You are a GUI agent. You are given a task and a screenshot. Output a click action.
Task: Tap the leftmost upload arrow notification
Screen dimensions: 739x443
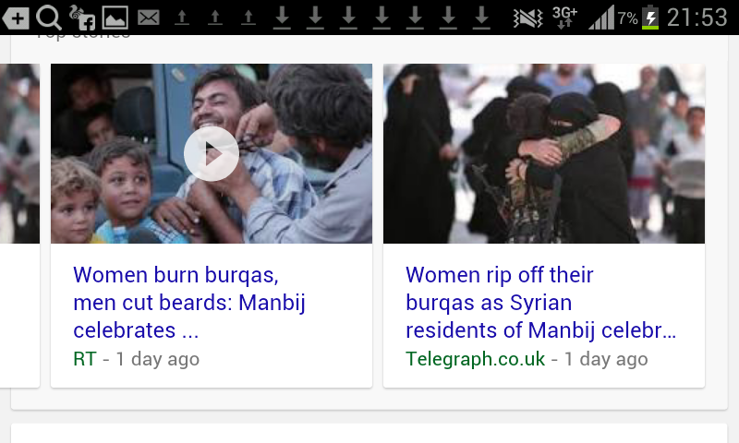tap(182, 18)
